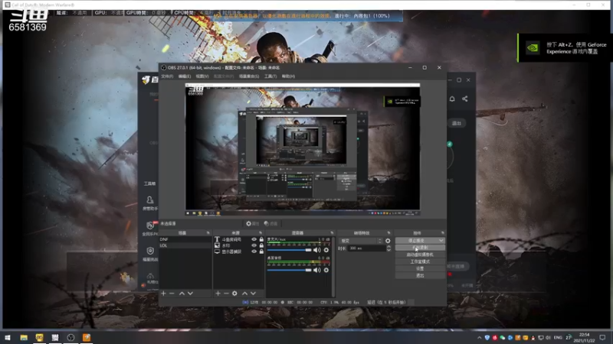The image size is (613, 344).
Task: Pop out the Sources dock panel
Action: point(261,233)
